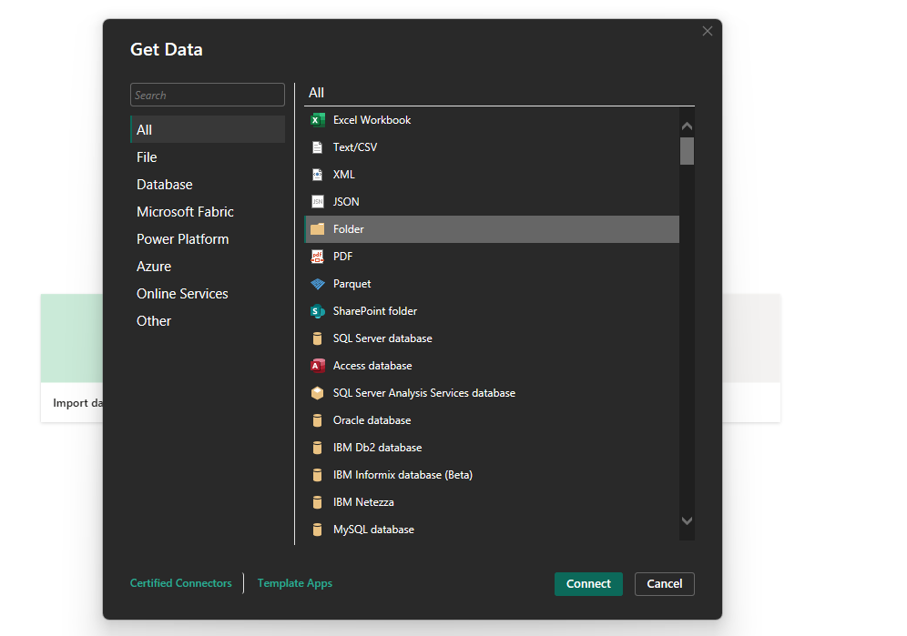
Task: Select the IBM Db2 database connector
Action: [377, 447]
